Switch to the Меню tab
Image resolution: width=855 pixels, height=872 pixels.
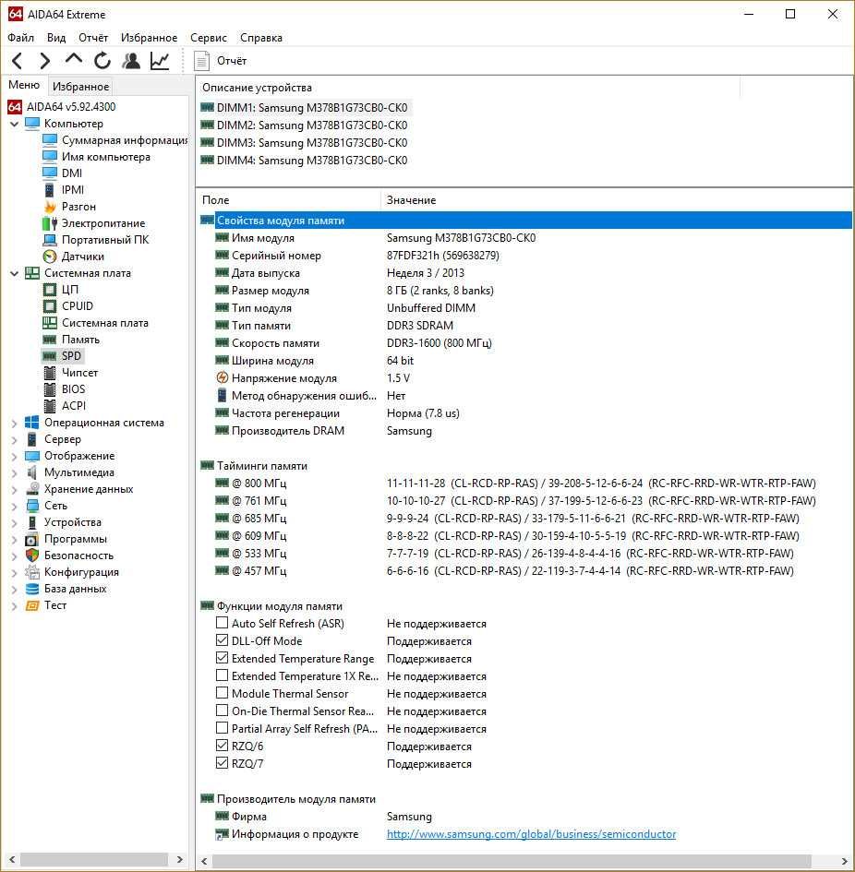pyautogui.click(x=24, y=85)
